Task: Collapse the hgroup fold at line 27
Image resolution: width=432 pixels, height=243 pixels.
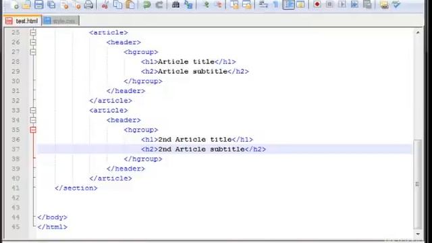Action: click(x=33, y=52)
